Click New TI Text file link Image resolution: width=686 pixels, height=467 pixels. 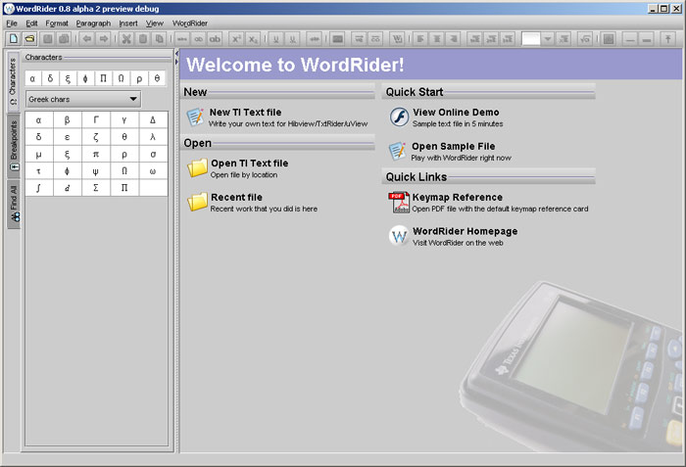pos(245,113)
